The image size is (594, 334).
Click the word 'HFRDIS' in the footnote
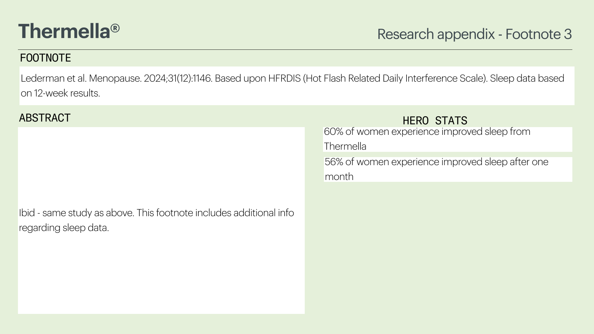point(284,78)
